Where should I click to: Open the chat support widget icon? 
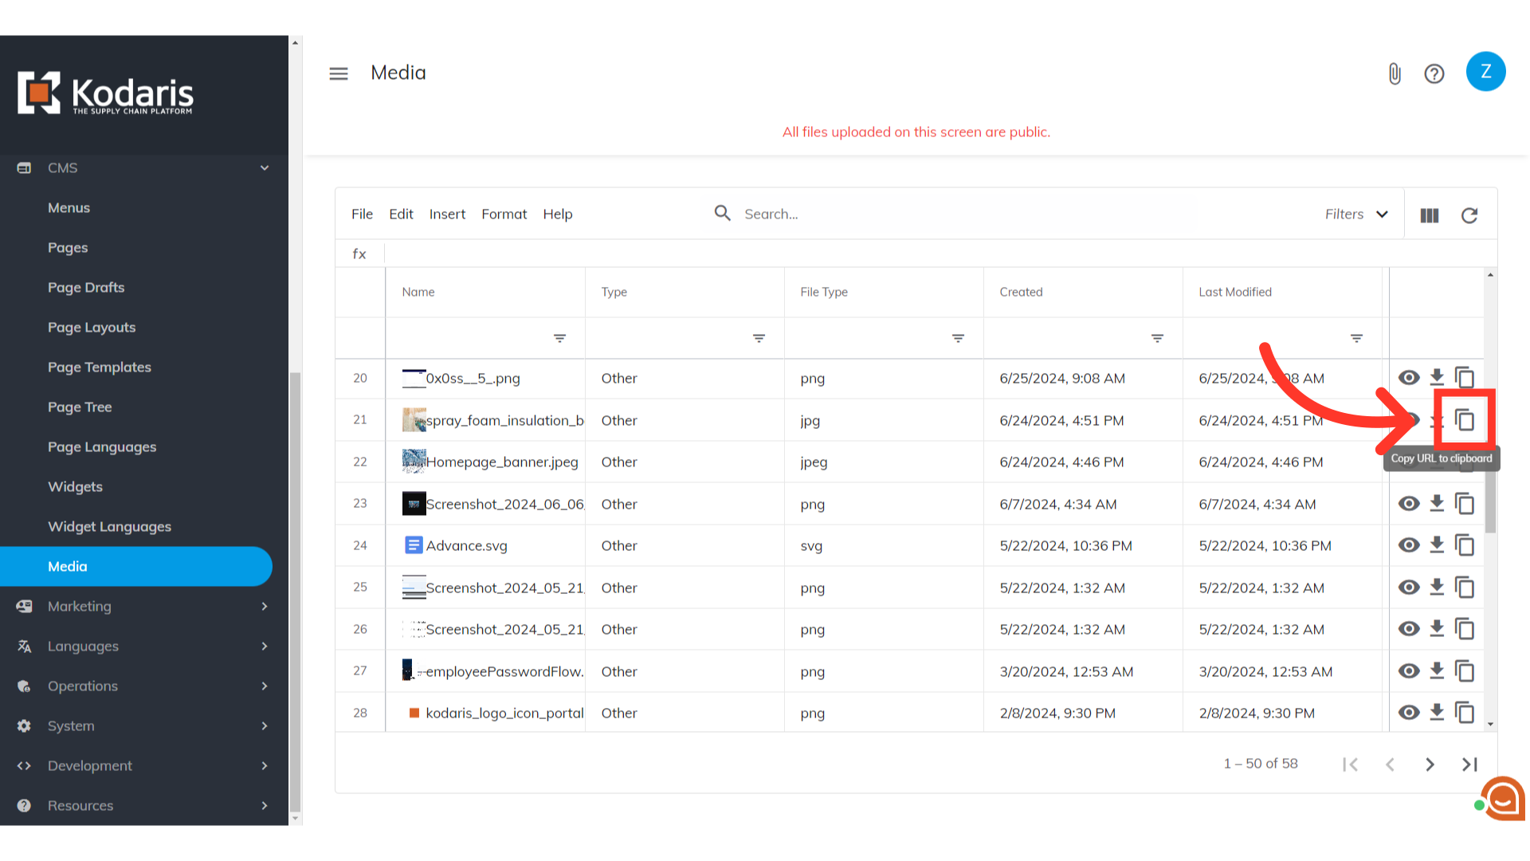click(x=1503, y=798)
